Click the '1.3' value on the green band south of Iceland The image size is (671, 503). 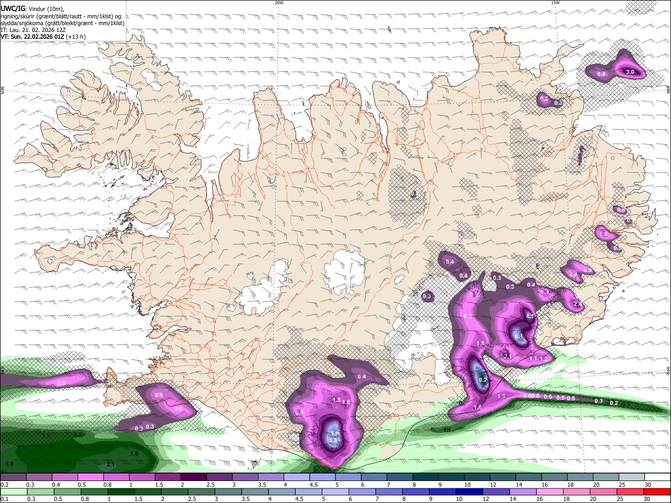click(447, 430)
